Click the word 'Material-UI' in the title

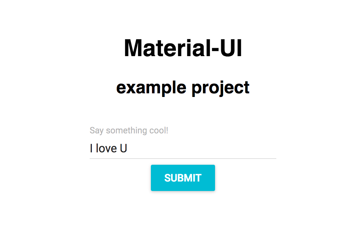click(183, 47)
